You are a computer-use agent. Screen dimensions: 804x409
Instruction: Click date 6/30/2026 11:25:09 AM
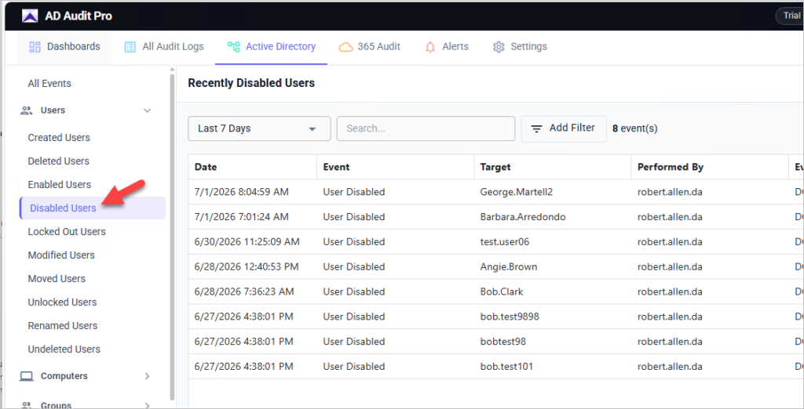247,241
